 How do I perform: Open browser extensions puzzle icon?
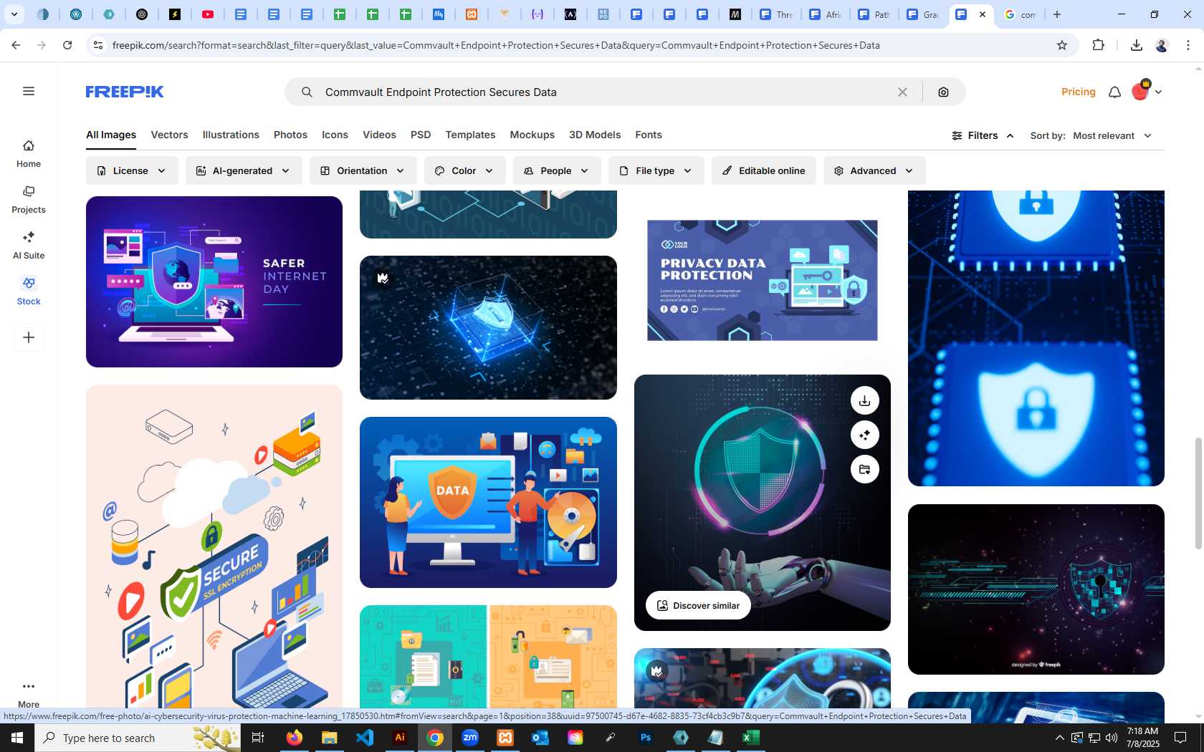click(x=1098, y=45)
